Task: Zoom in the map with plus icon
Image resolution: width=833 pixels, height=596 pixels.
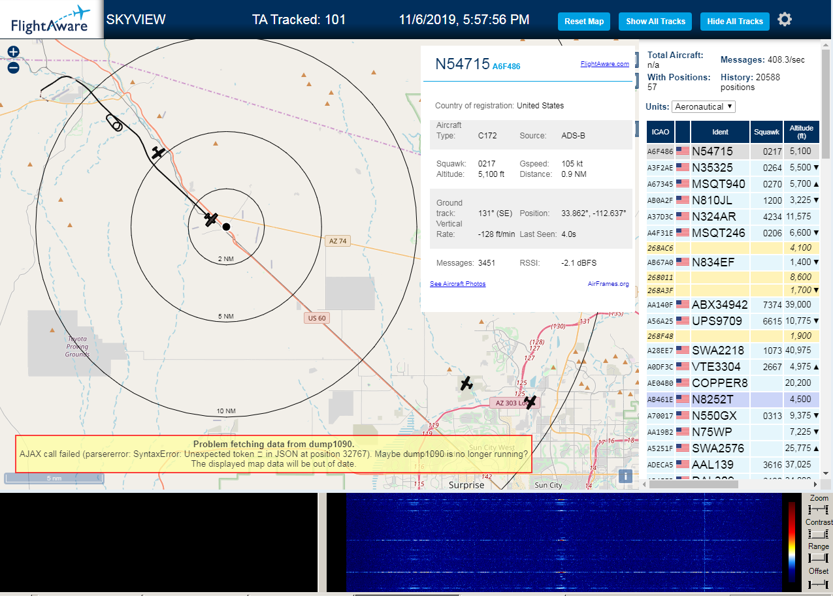Action: 13,52
